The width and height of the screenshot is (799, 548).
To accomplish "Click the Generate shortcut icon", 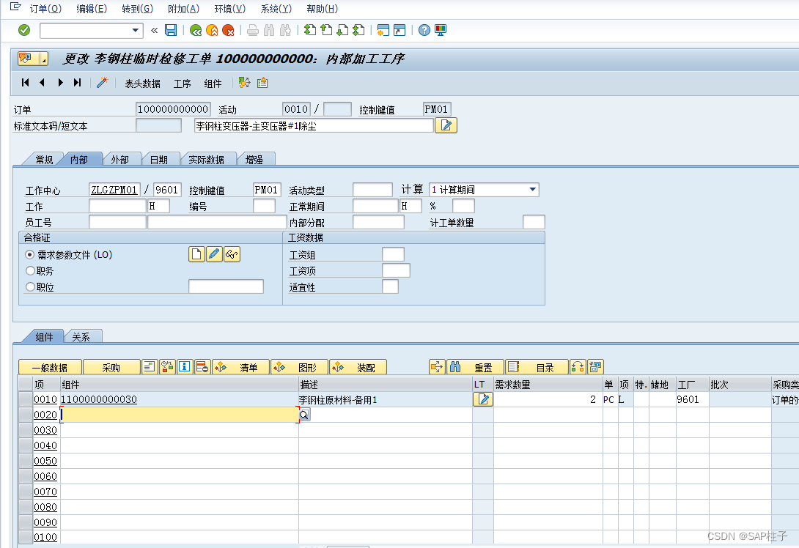I will tap(399, 31).
